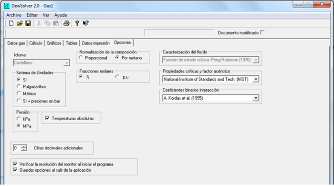The height and width of the screenshot is (186, 334).
Task: Open the Archivo menu
Action: tap(14, 15)
